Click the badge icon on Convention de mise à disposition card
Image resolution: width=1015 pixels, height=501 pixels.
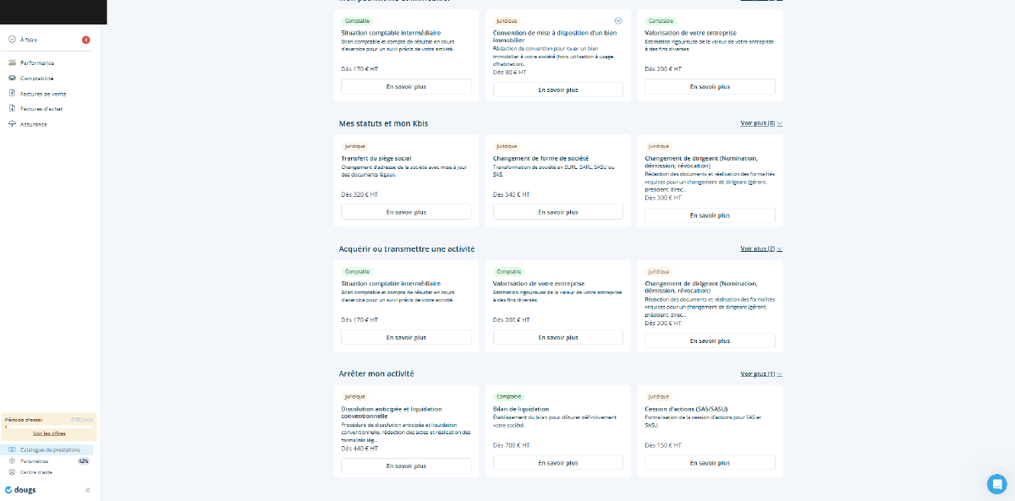tap(618, 20)
